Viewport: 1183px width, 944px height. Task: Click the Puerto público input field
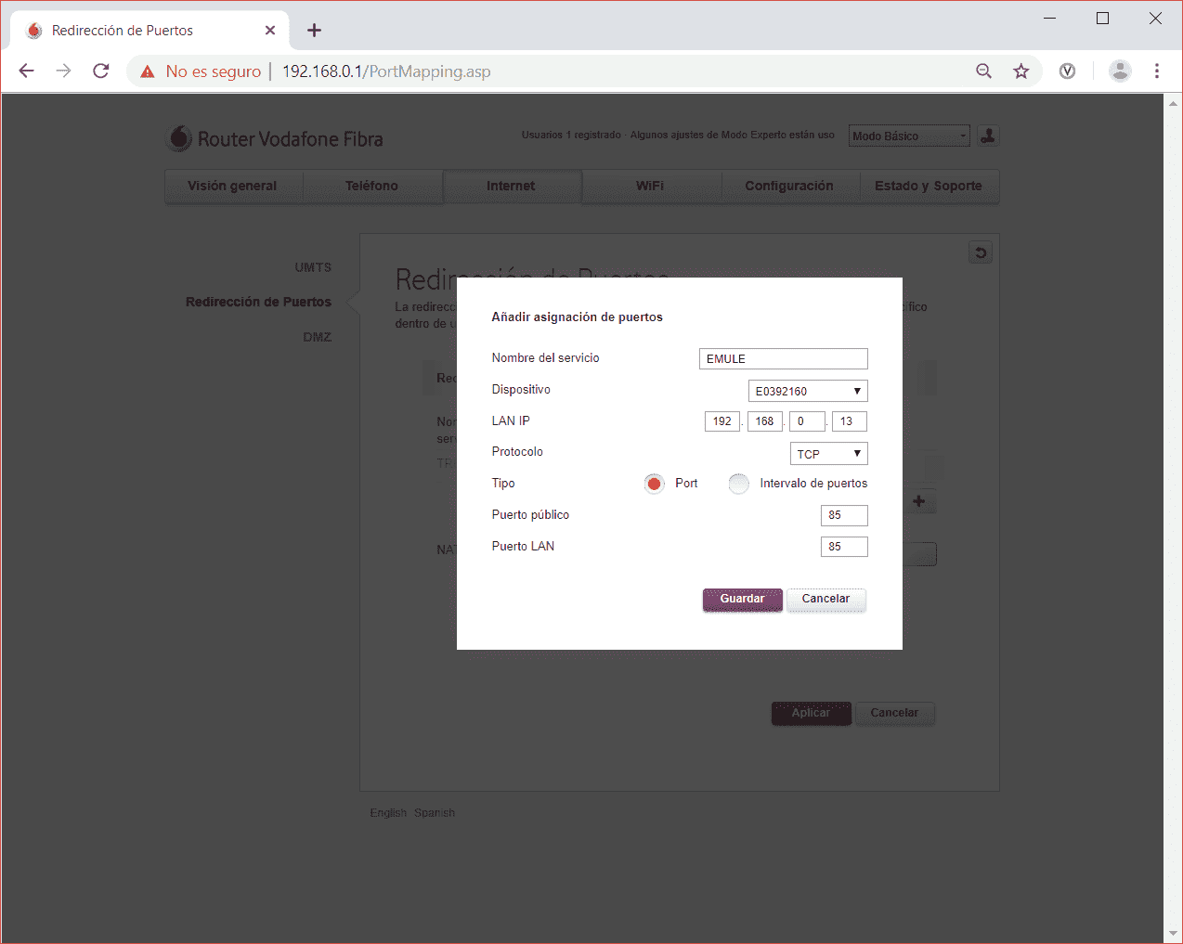(843, 515)
